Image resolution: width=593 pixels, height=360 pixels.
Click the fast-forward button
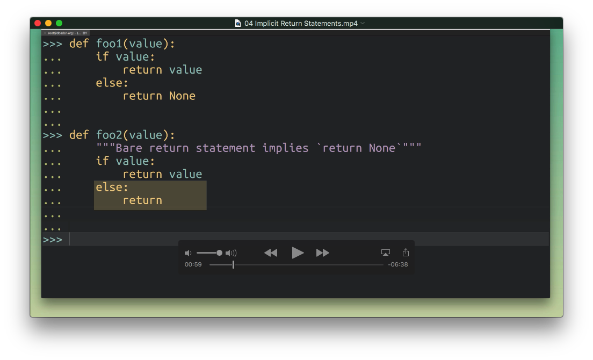click(x=322, y=253)
